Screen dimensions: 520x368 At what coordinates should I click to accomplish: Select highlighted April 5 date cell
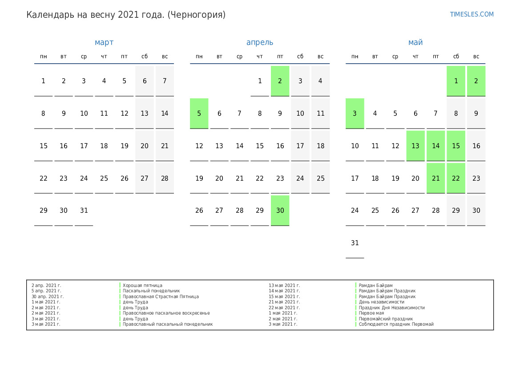click(199, 113)
